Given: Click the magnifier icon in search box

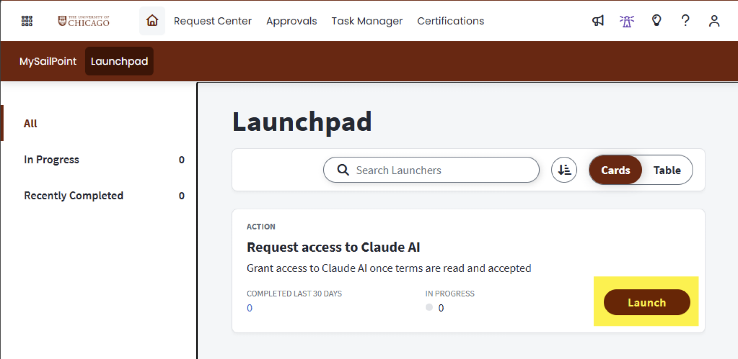Looking at the screenshot, I should (x=343, y=170).
